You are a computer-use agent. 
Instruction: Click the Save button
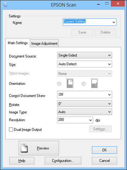(82, 32)
